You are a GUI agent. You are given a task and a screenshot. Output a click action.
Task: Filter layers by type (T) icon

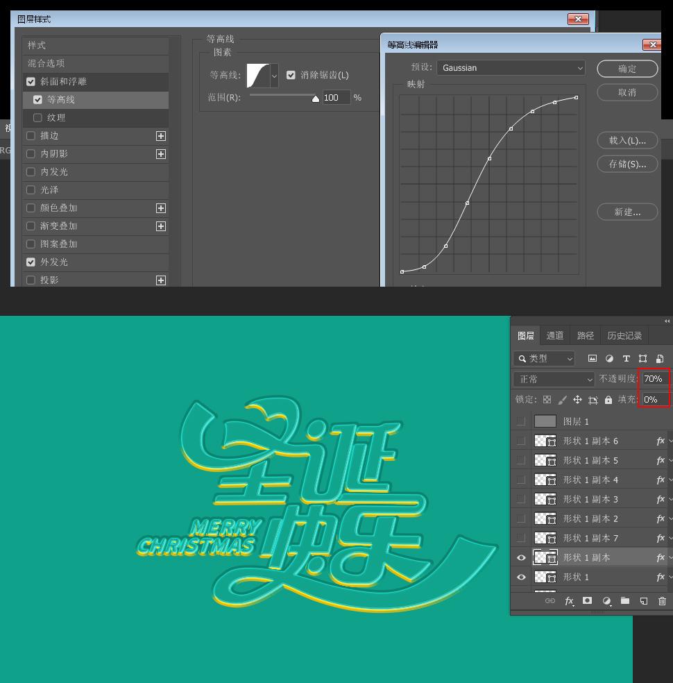click(x=626, y=358)
